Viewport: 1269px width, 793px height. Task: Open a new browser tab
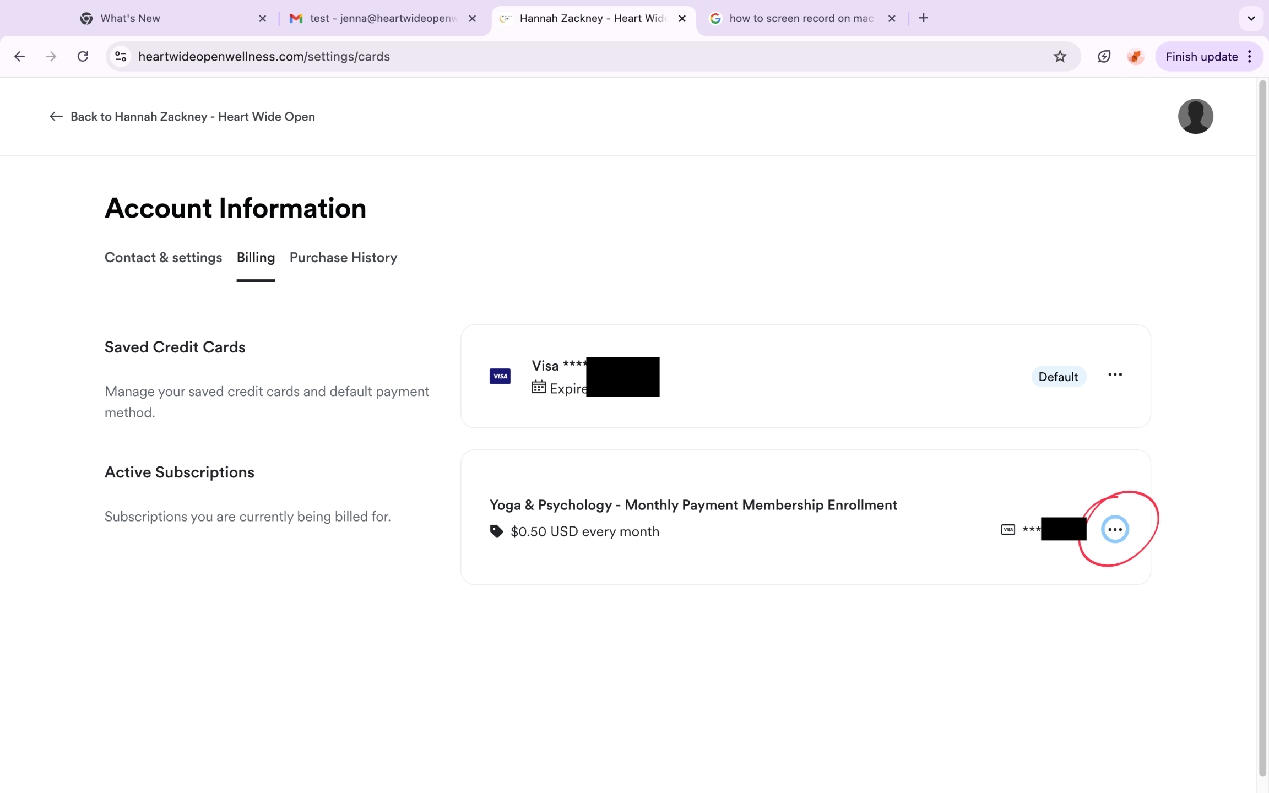(924, 18)
